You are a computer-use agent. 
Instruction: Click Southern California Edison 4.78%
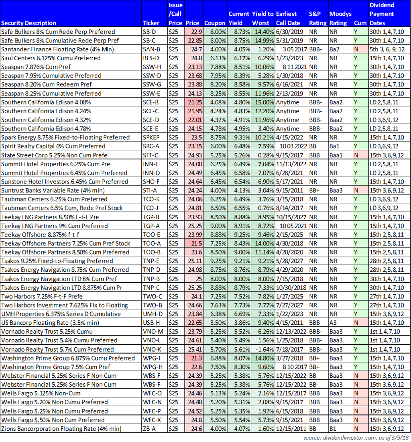tap(46, 128)
